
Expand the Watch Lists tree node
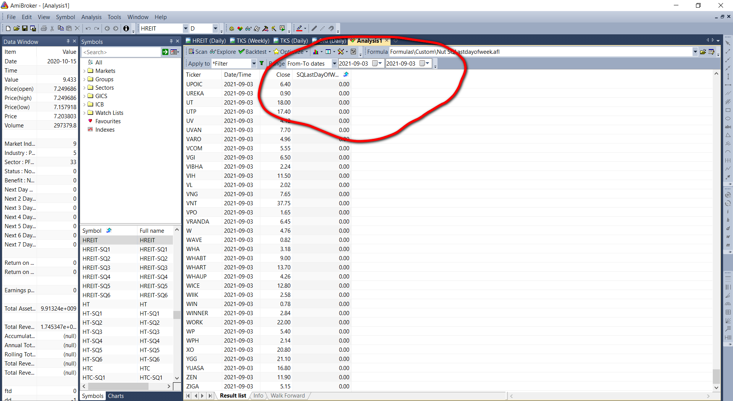84,113
